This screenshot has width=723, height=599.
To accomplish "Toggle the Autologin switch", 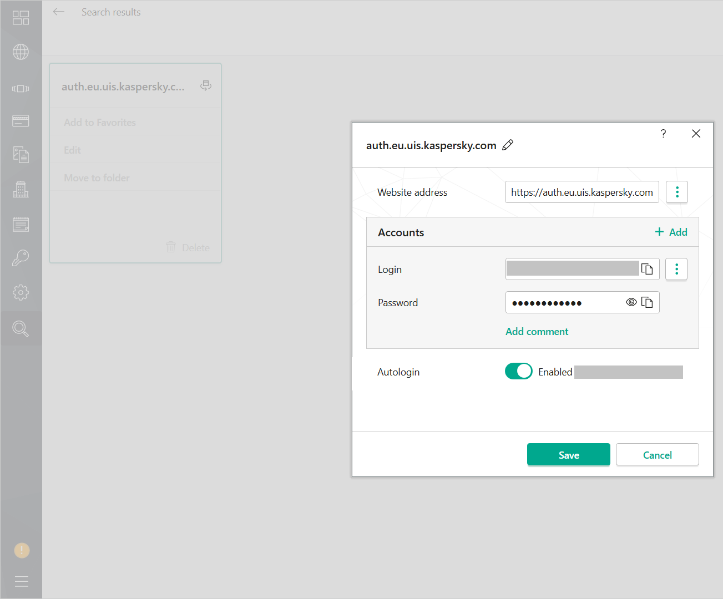I will click(x=519, y=371).
